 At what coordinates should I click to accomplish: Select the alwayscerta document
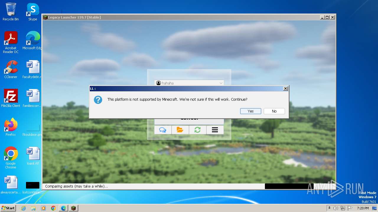(11, 185)
